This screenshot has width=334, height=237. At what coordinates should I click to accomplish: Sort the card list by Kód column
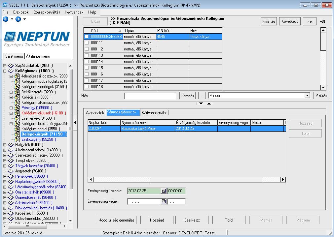click(x=106, y=30)
